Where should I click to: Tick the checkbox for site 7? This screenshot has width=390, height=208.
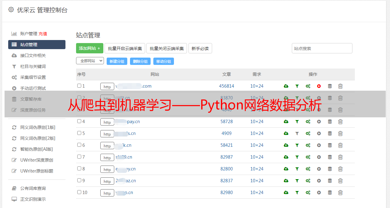(79, 157)
